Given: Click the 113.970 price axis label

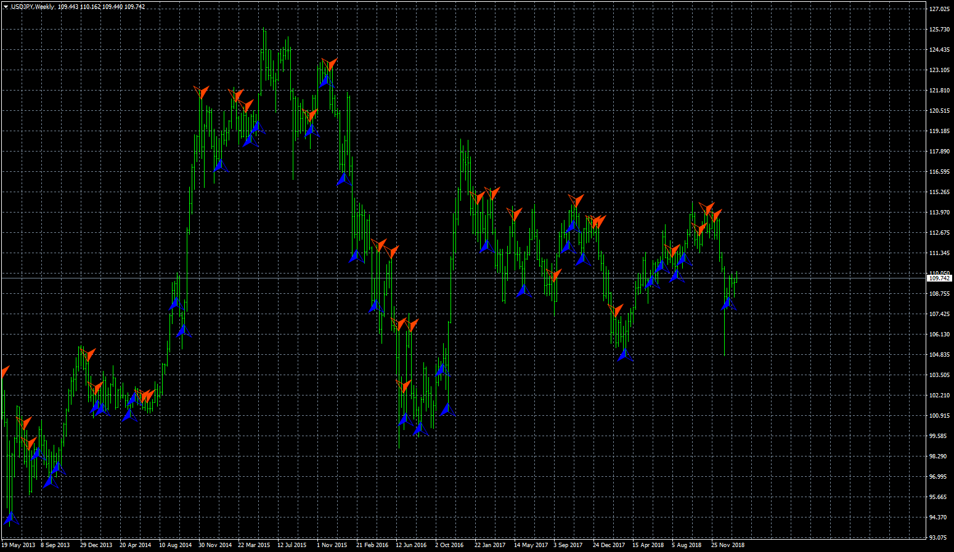Looking at the screenshot, I should tap(939, 213).
